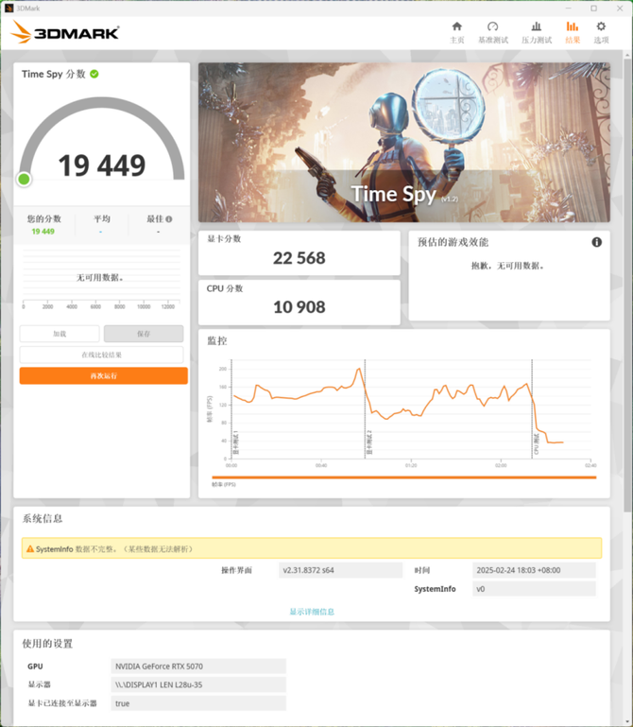The image size is (633, 727).
Task: Open the 显示详细信息 link
Action: click(312, 612)
